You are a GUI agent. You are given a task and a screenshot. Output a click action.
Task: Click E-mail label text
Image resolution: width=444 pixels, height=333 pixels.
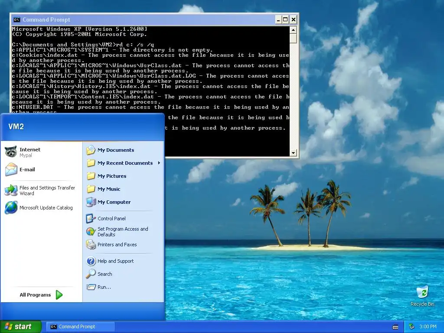pyautogui.click(x=27, y=170)
